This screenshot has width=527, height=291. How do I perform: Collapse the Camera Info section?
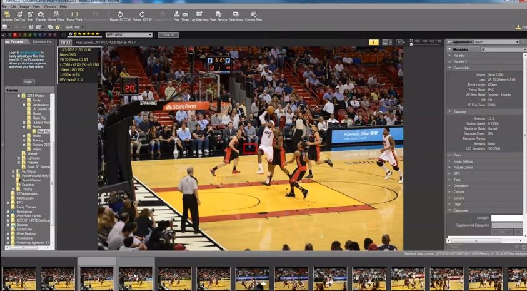pos(461,68)
